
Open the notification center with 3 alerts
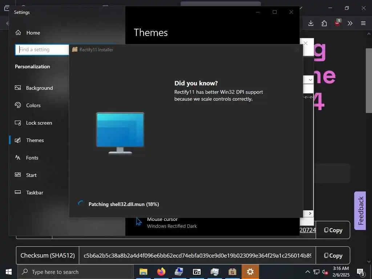pyautogui.click(x=361, y=272)
